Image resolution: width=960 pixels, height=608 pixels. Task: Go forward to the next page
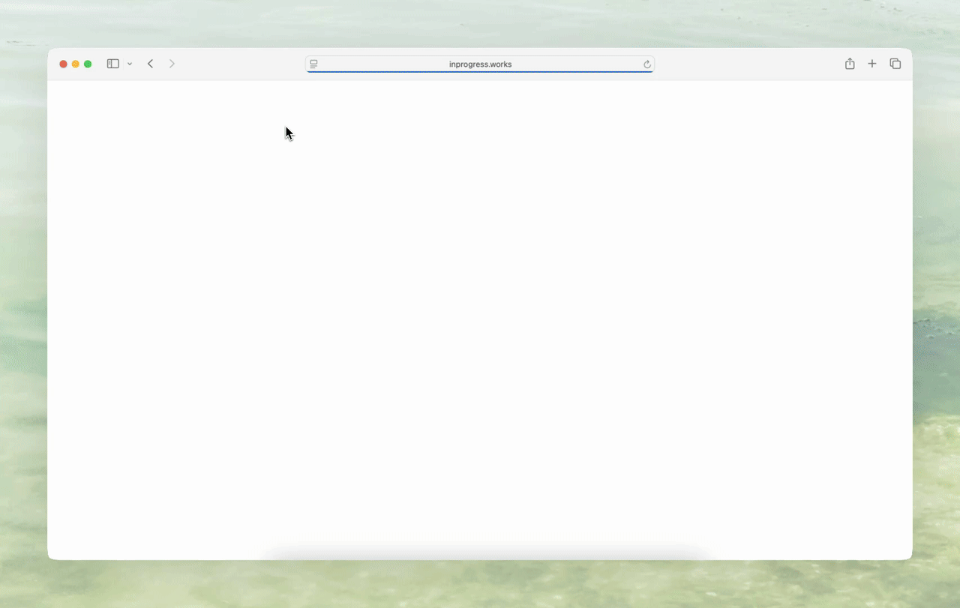click(172, 64)
